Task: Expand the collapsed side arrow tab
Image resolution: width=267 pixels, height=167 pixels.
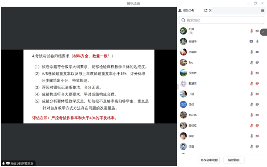Action: coord(263,32)
